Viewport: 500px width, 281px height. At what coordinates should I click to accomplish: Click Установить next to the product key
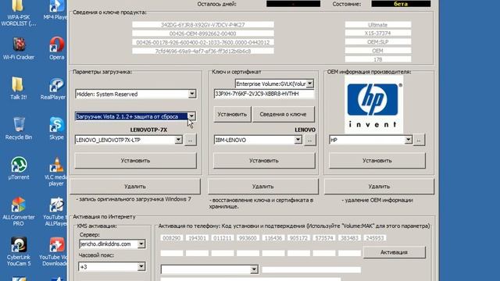coord(232,114)
